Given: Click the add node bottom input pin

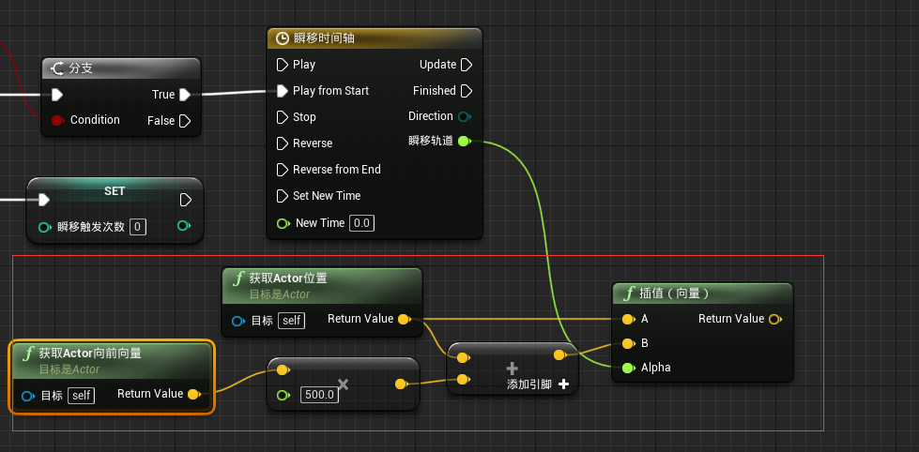Looking at the screenshot, I should coord(463,380).
